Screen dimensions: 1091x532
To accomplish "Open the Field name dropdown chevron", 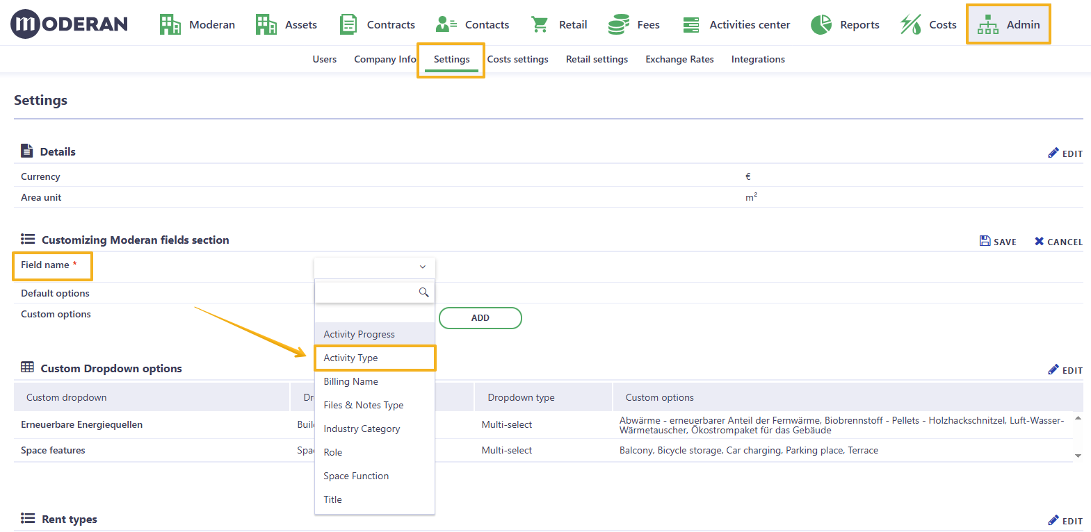I will click(x=422, y=267).
